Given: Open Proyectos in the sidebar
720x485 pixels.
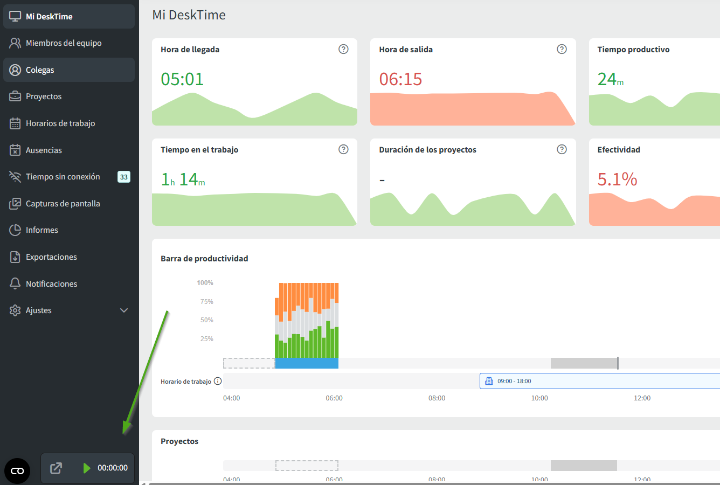Looking at the screenshot, I should click(x=44, y=96).
